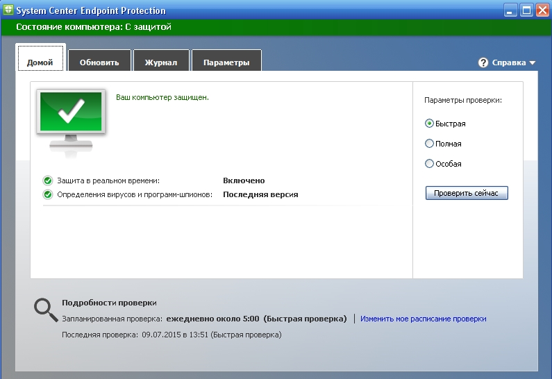Open the Справка help menu
This screenshot has width=552, height=379.
[x=509, y=62]
